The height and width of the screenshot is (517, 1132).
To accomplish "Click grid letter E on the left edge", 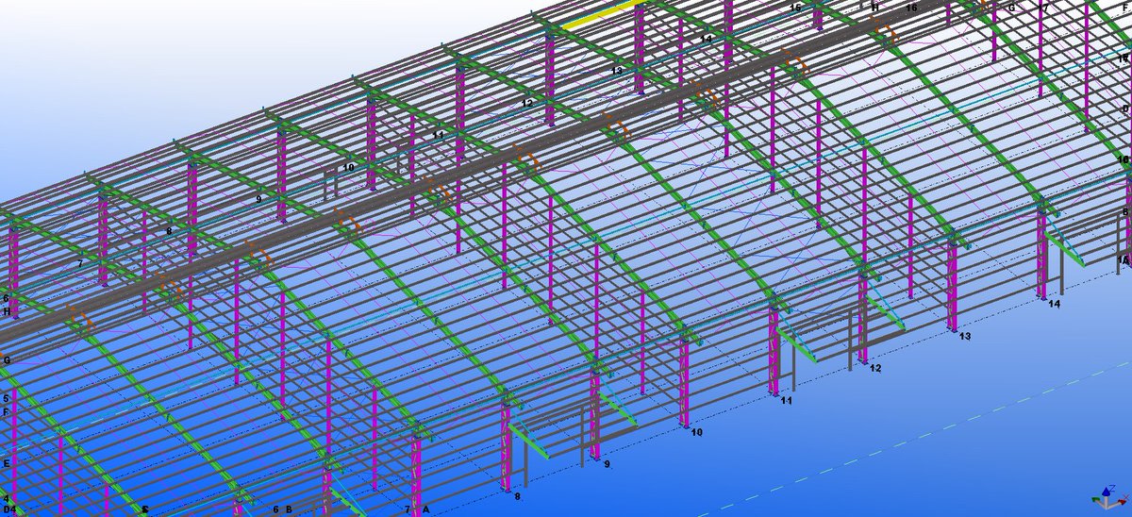I will (x=7, y=464).
